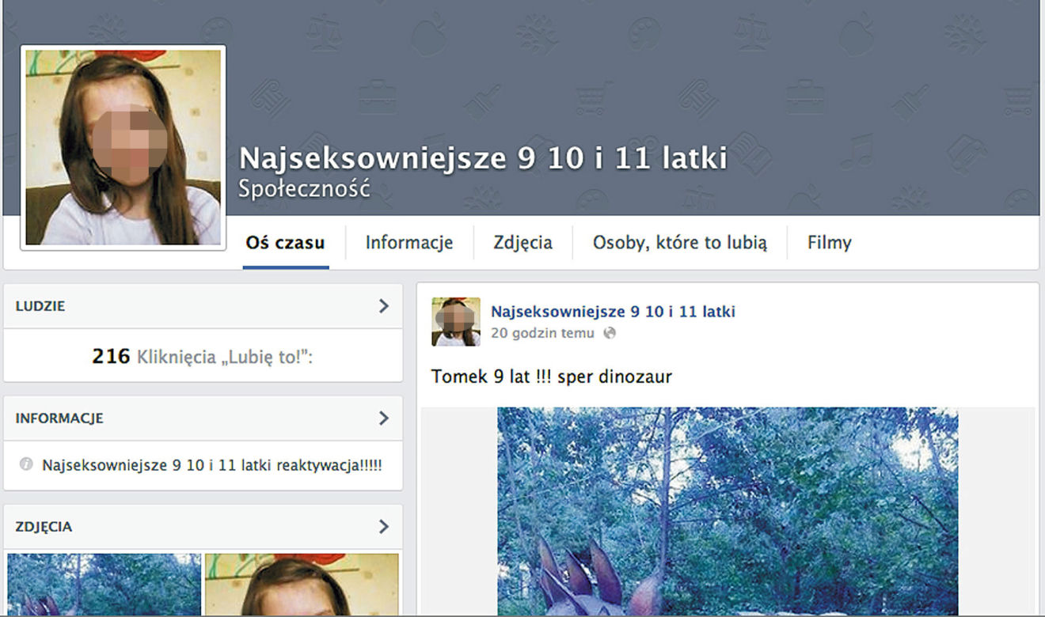The image size is (1045, 617).
Task: Open the Informacje tab
Action: click(x=409, y=243)
